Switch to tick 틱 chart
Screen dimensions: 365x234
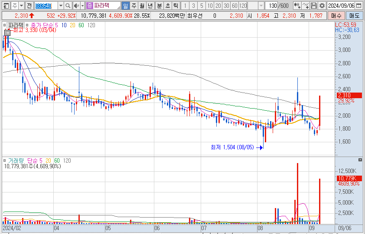pyautogui.click(x=176, y=6)
